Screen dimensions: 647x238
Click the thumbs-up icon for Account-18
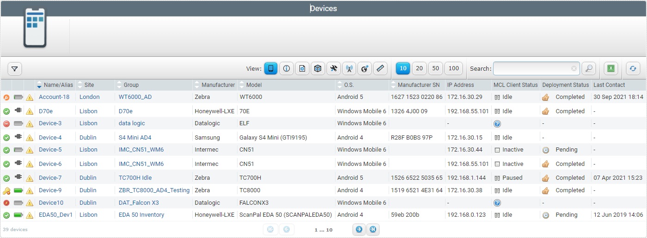tap(545, 97)
